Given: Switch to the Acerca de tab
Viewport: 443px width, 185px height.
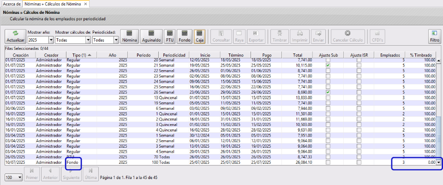Looking at the screenshot, I should pyautogui.click(x=11, y=4).
